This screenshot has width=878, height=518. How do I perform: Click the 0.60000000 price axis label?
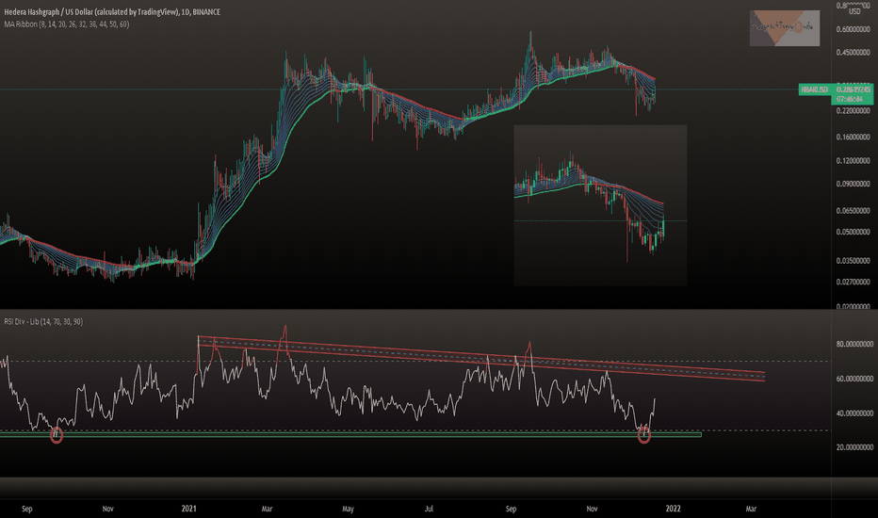854,29
